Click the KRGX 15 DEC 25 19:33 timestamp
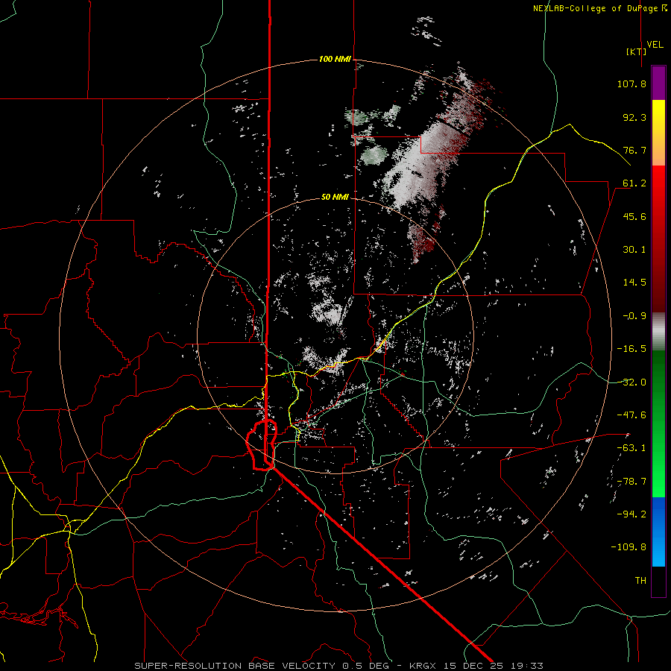 pyautogui.click(x=476, y=666)
